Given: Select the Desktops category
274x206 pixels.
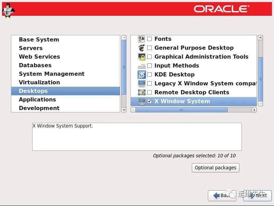Looking at the screenshot, I should [x=65, y=91].
